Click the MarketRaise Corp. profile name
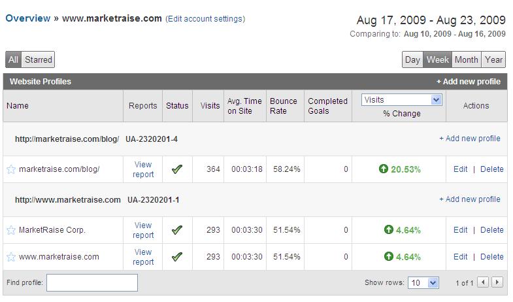The height and width of the screenshot is (302, 513). [52, 230]
